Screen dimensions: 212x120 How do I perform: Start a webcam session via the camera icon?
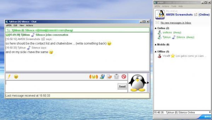(116, 77)
